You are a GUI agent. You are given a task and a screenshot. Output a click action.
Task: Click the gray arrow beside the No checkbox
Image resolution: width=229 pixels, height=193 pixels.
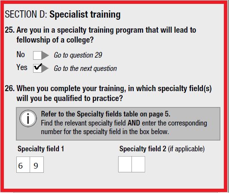point(45,55)
